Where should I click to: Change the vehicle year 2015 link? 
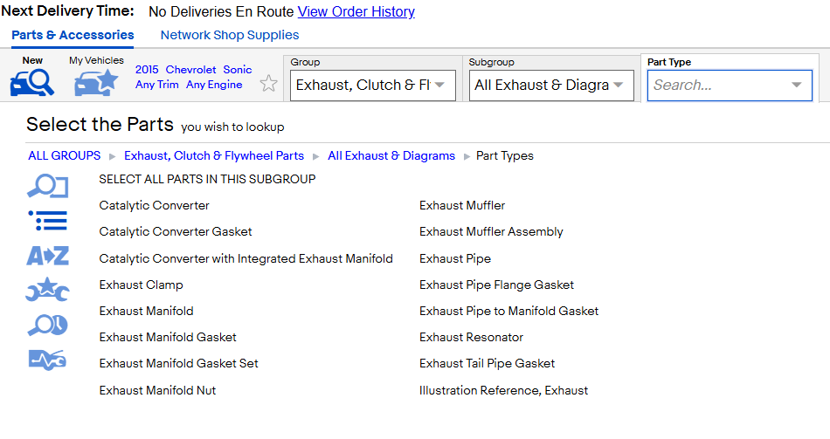click(147, 69)
